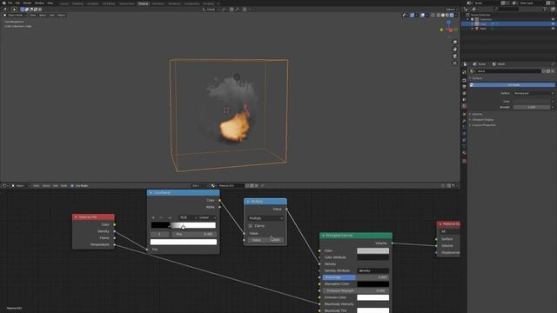Open ColorRamp RGB color mode dropdown
The image size is (557, 313).
coord(188,217)
